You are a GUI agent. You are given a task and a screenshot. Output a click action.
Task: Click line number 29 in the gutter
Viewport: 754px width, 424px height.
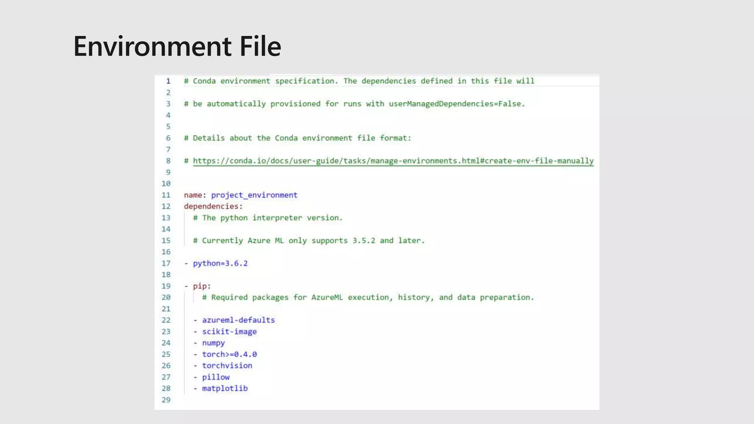(166, 400)
